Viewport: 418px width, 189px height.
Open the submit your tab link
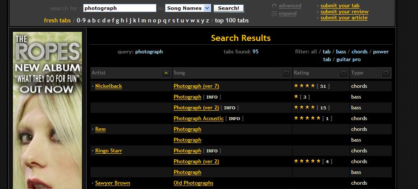pyautogui.click(x=340, y=6)
